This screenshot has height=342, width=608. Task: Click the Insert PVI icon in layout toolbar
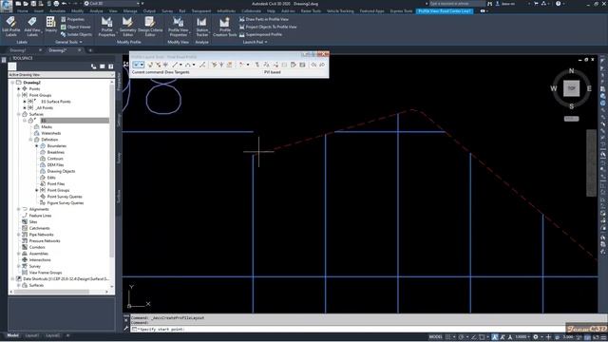click(x=150, y=65)
